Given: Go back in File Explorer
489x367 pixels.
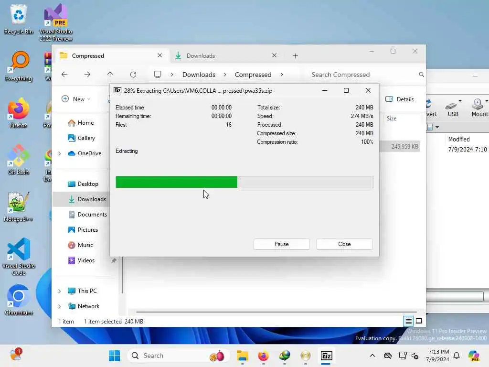Looking at the screenshot, I should coord(64,74).
